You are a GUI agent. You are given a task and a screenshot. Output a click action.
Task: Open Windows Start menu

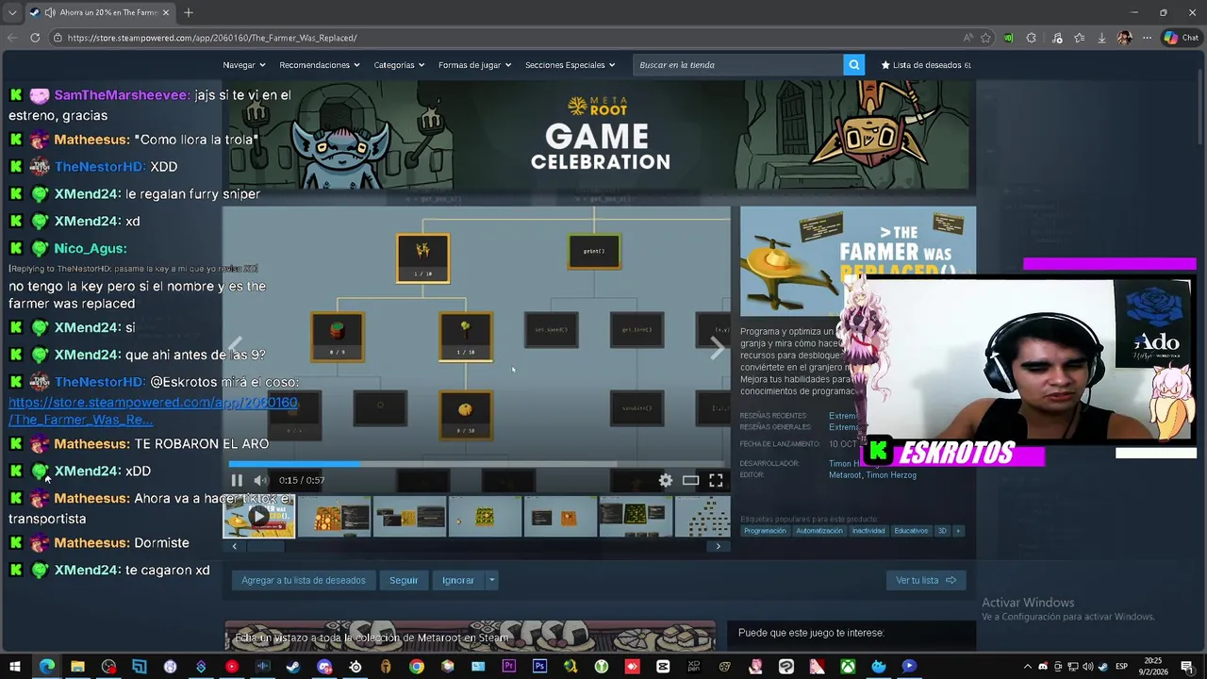(14, 667)
